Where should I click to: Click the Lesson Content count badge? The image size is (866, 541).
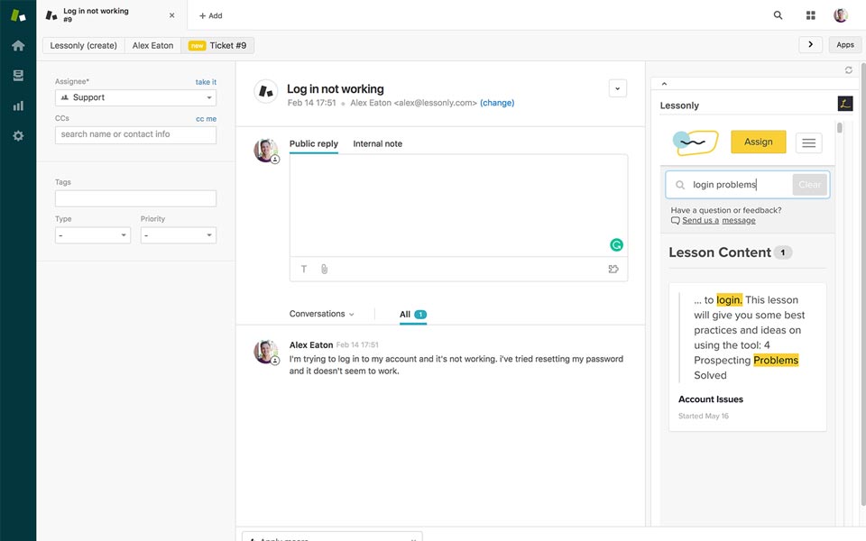point(783,252)
